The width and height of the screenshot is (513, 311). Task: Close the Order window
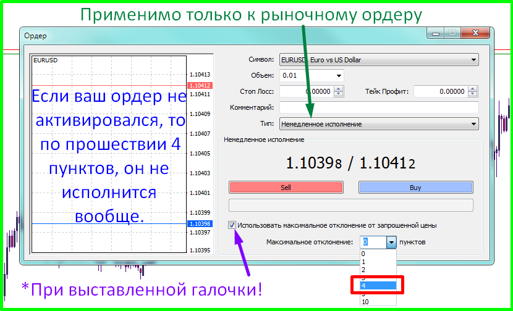(475, 33)
